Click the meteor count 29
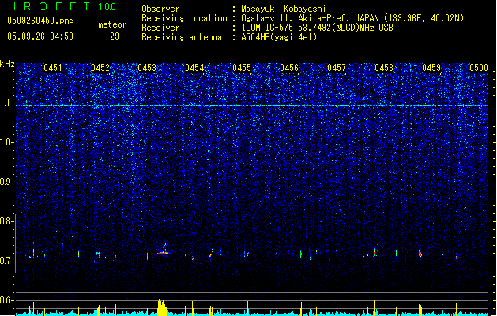497x316 pixels. (x=115, y=36)
